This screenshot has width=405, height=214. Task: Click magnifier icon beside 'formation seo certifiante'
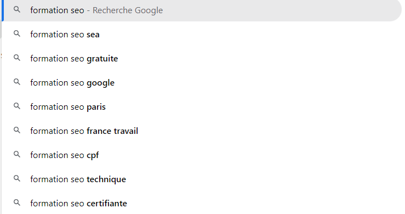(x=17, y=202)
